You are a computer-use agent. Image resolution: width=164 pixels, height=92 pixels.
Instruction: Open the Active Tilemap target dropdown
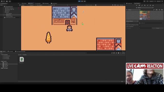[145, 8]
